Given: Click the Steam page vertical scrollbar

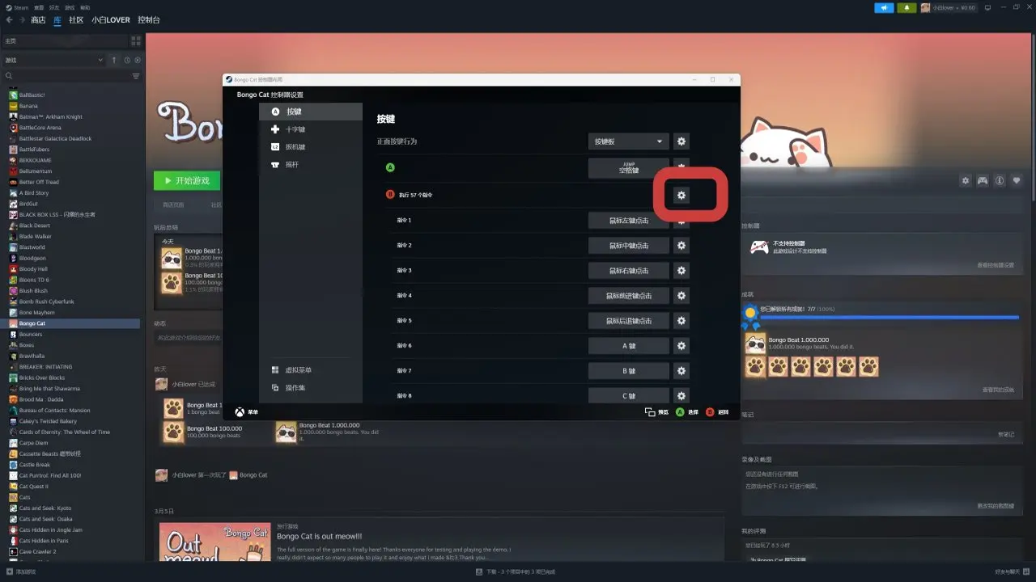Looking at the screenshot, I should point(1033,117).
